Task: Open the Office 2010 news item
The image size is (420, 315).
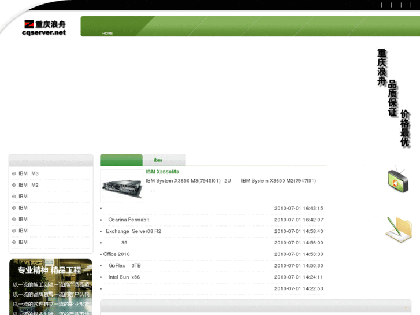Action: tap(117, 254)
